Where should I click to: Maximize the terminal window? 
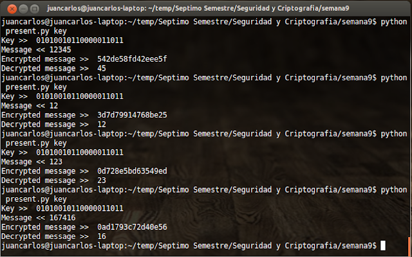pyautogui.click(x=34, y=8)
